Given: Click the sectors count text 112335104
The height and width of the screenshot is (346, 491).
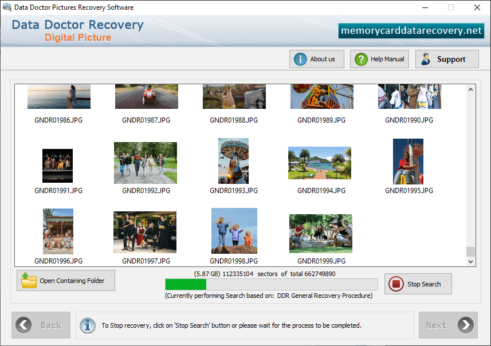Looking at the screenshot, I should 238,274.
